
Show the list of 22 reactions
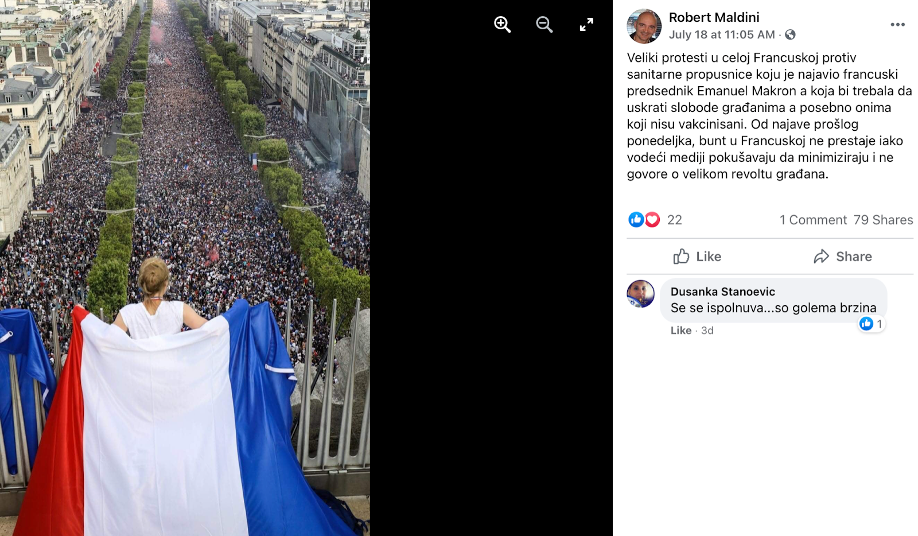click(675, 220)
